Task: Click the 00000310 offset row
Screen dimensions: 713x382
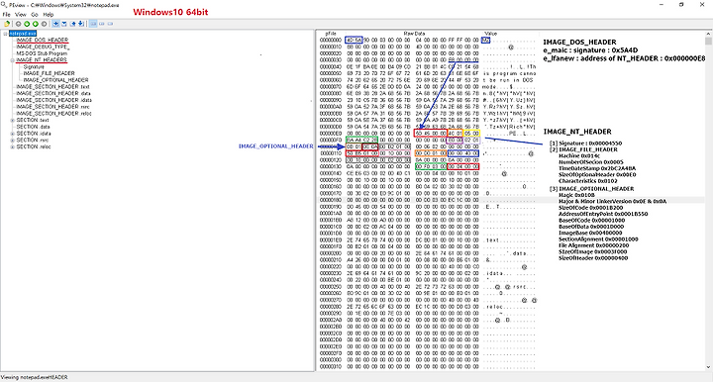Action: (428, 367)
